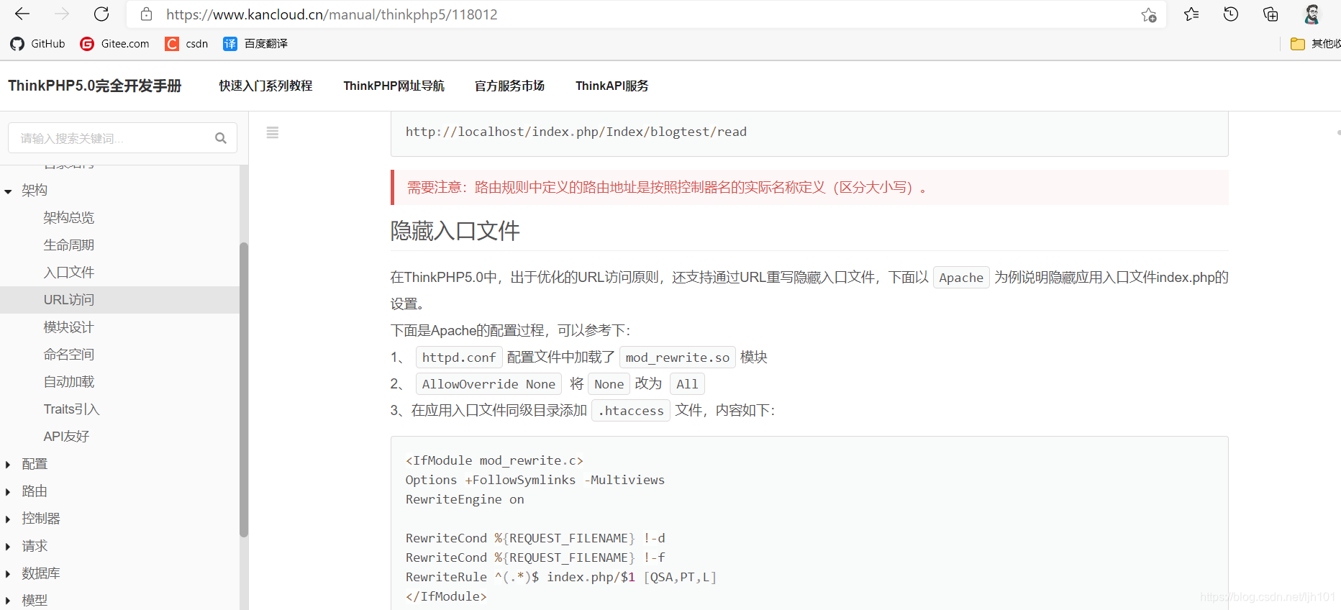Expand the 模型 section
The height and width of the screenshot is (610, 1341).
tap(8, 601)
